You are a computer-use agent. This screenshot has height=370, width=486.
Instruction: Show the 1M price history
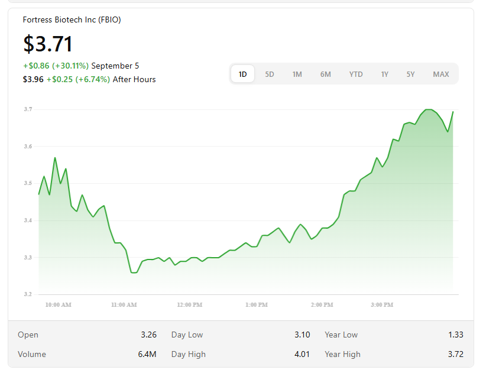297,74
